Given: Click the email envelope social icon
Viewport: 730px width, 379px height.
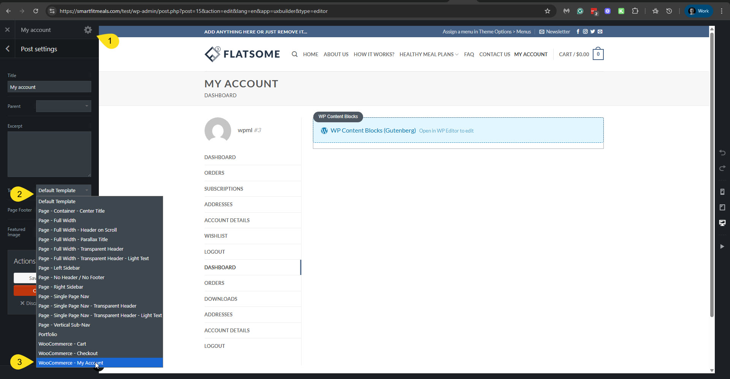Looking at the screenshot, I should coord(600,32).
